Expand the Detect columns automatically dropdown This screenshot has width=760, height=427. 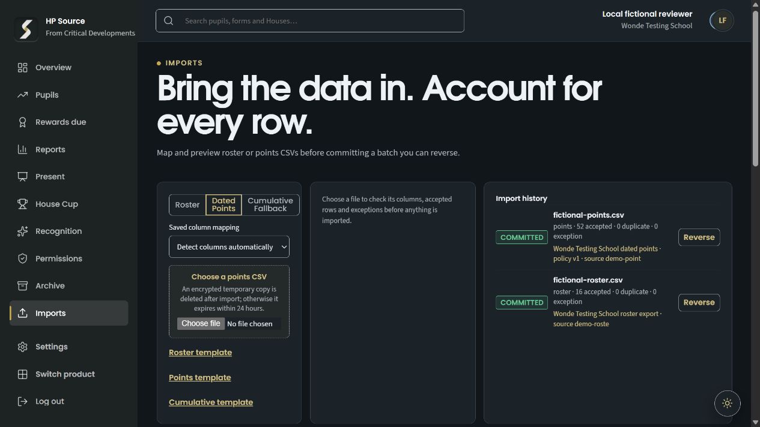tap(229, 247)
